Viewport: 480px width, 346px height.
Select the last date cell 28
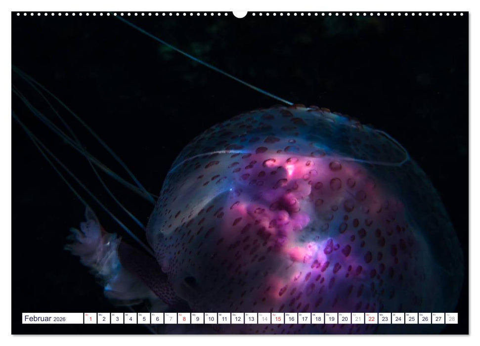451,319
